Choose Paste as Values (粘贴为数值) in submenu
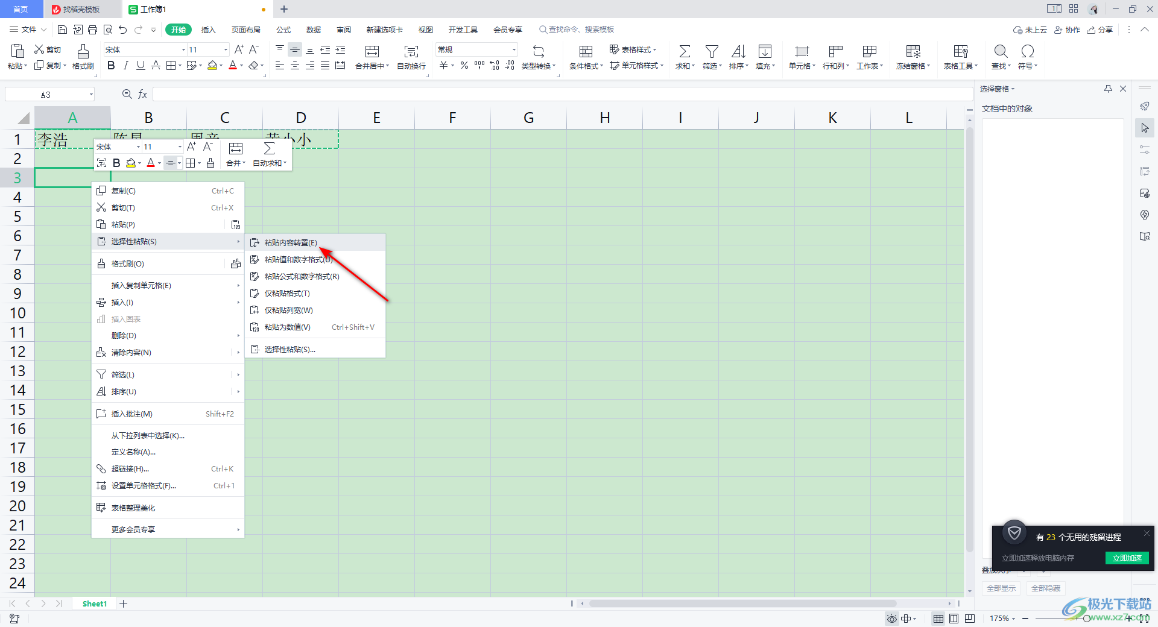Viewport: 1158px width, 627px height. 315,327
